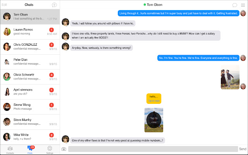The height and width of the screenshot is (155, 248).
Task: Tap the yellow 'hello,...' tap to read bubble
Action: (x=154, y=98)
